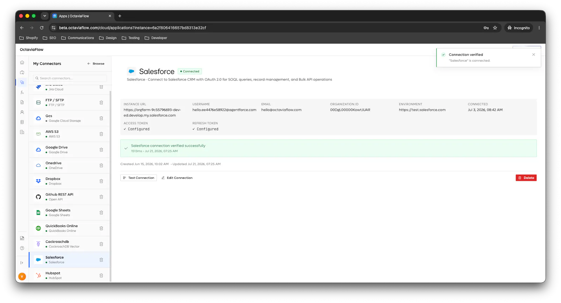
Task: Open the connectors icon in left sidebar
Action: coord(22,82)
